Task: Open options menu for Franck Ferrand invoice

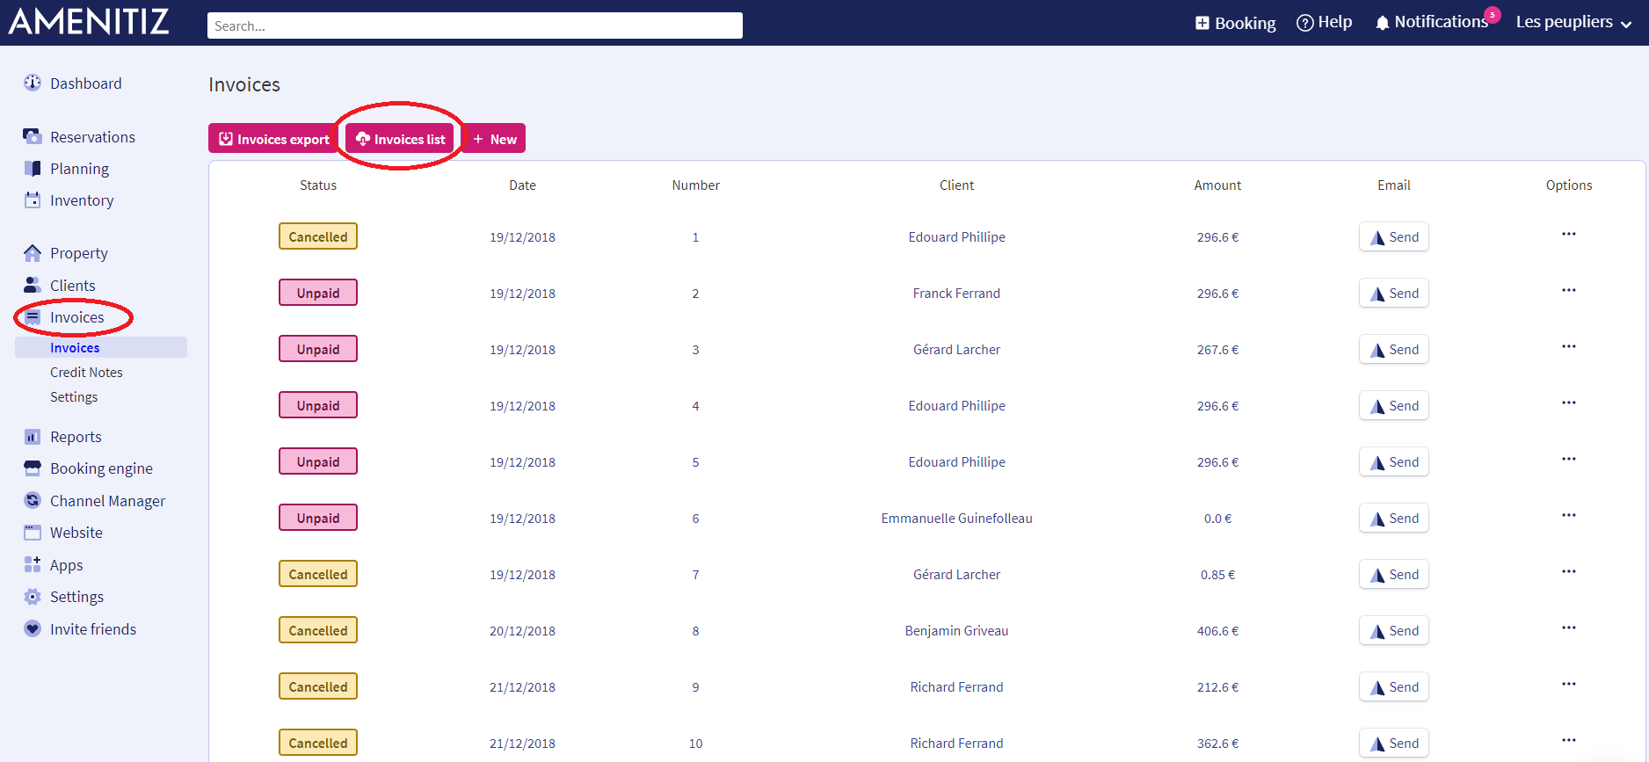Action: (x=1569, y=290)
